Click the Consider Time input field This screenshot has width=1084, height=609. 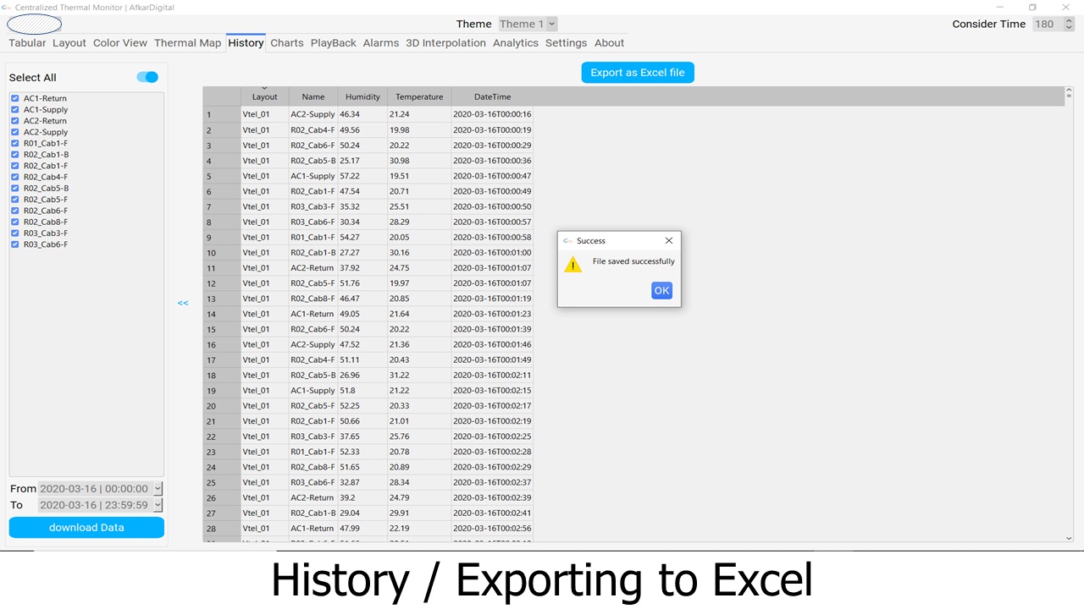point(1048,25)
